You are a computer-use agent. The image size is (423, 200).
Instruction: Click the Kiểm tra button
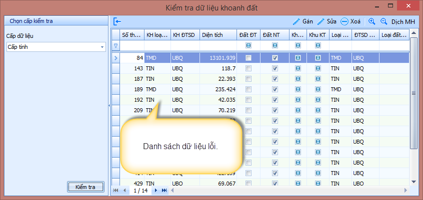85,187
